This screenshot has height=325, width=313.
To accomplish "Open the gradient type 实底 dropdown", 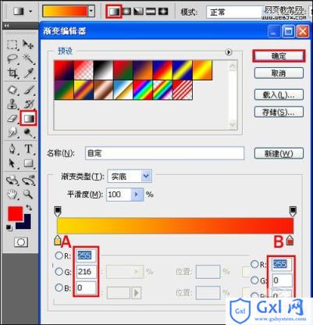I will click(130, 177).
